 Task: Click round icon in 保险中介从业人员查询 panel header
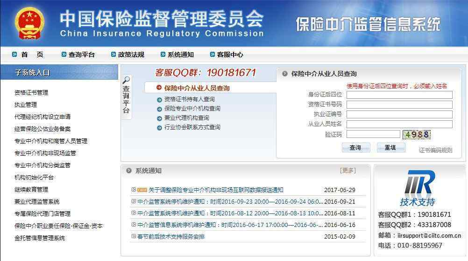pos(285,74)
